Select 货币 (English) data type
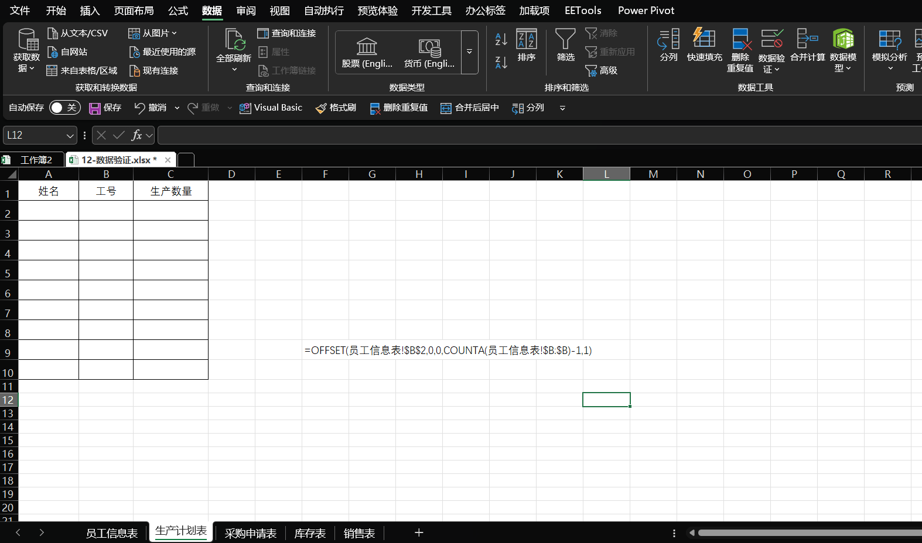922x543 pixels. 429,53
